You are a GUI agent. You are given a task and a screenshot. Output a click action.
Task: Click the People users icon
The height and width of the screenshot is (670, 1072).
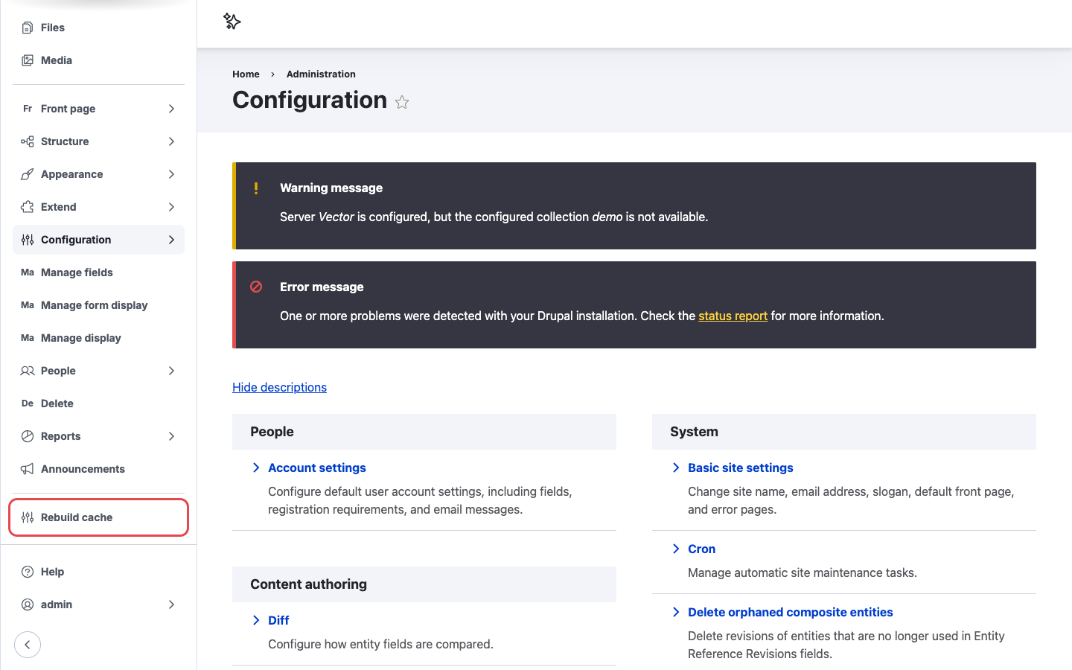(x=28, y=371)
